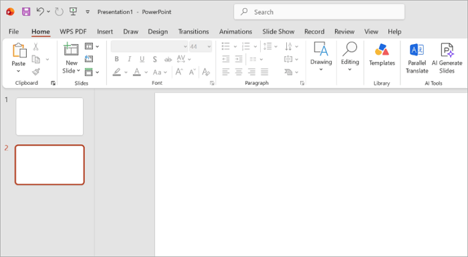Click the Line Spacing icon

point(267,46)
